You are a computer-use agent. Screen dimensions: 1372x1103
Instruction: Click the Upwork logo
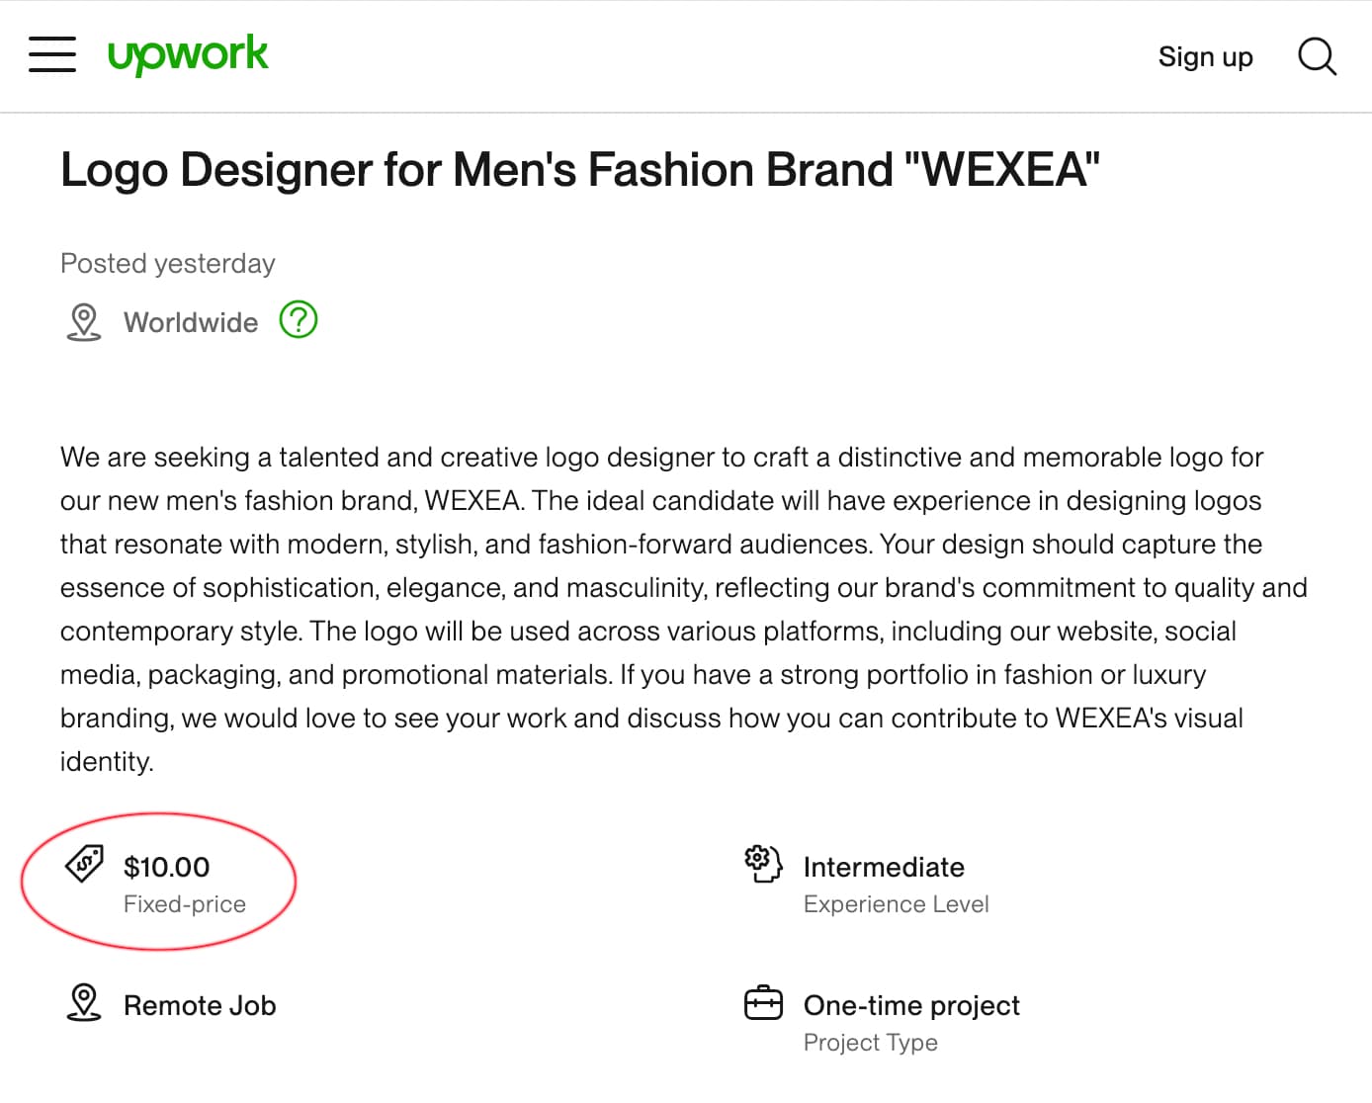(x=188, y=54)
